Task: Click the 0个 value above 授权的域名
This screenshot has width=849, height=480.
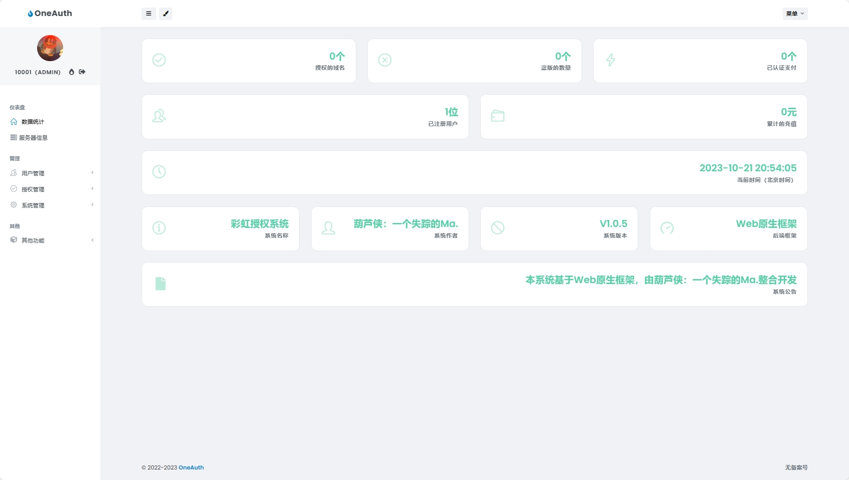Action: coord(337,56)
